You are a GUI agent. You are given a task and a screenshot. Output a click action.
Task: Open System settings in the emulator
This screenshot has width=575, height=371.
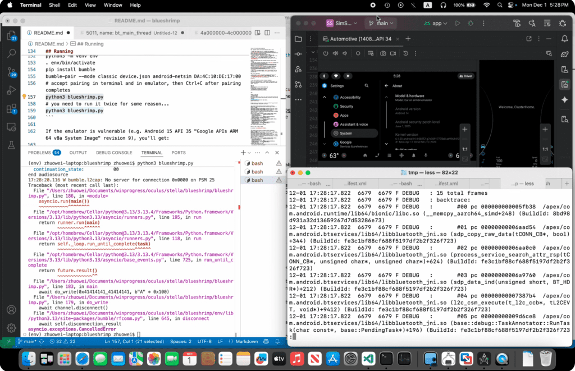click(x=354, y=133)
